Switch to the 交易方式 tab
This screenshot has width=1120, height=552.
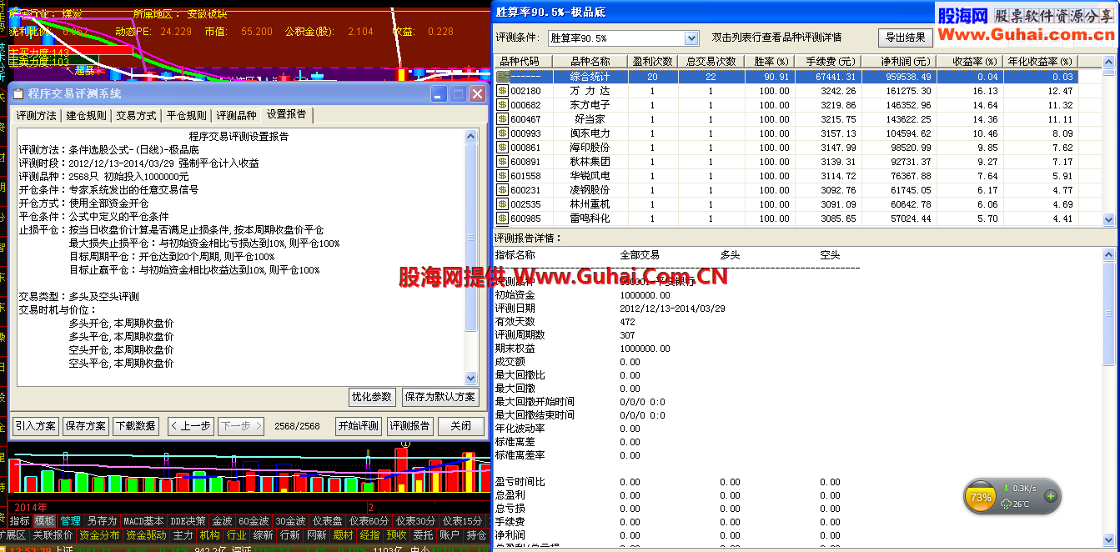(136, 115)
